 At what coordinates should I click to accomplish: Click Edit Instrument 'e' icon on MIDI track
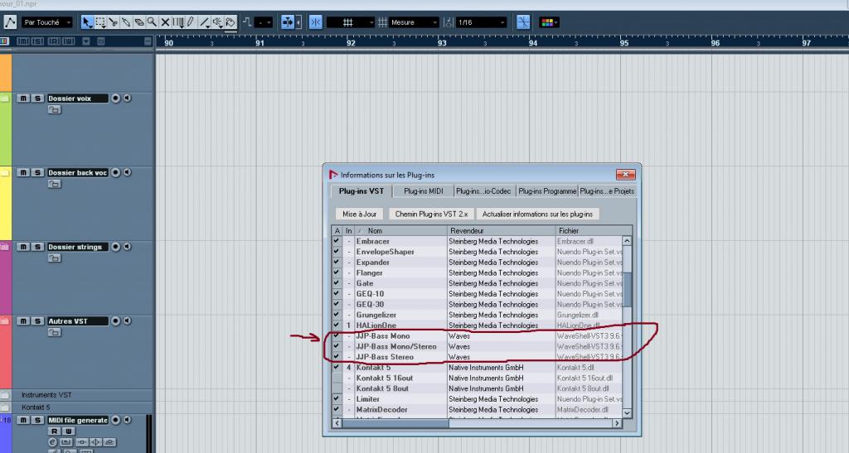[53, 442]
